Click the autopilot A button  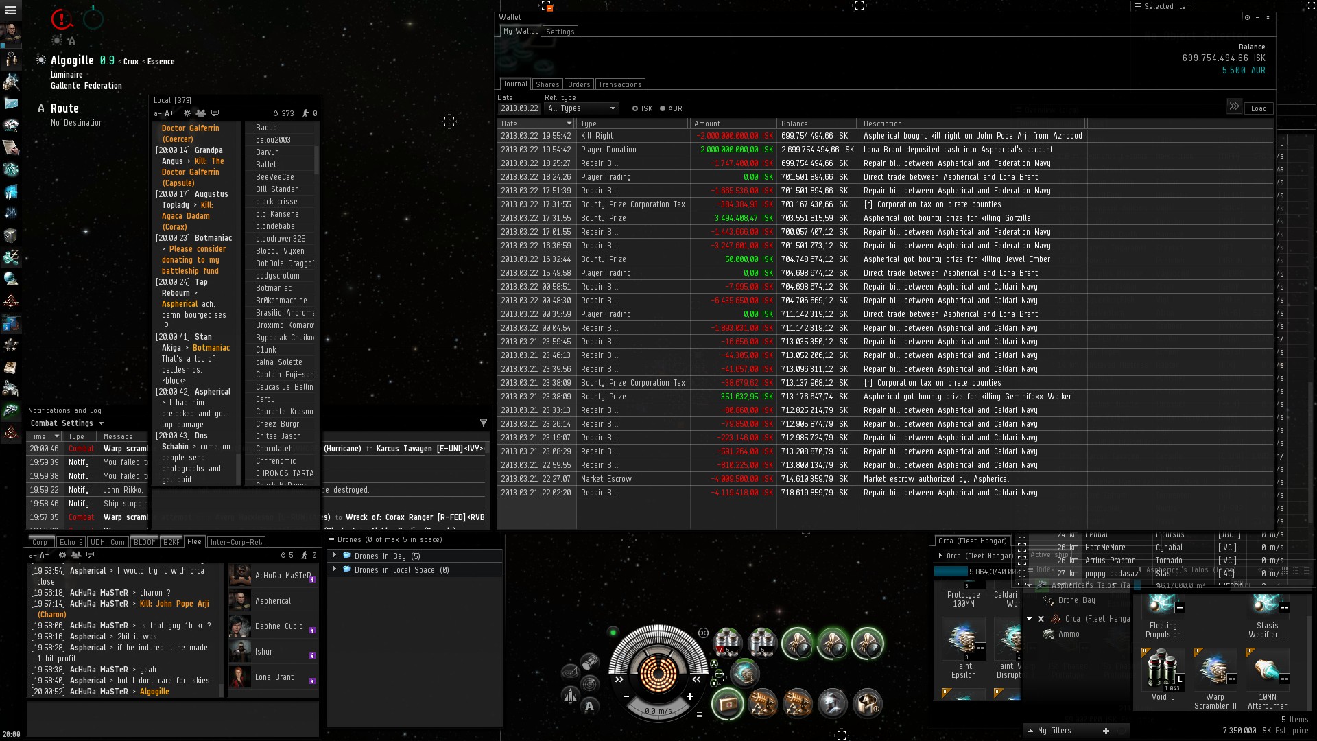tap(589, 706)
